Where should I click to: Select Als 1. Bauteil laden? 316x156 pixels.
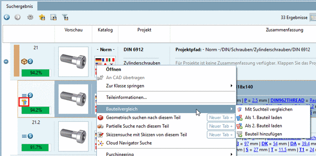point(273,117)
